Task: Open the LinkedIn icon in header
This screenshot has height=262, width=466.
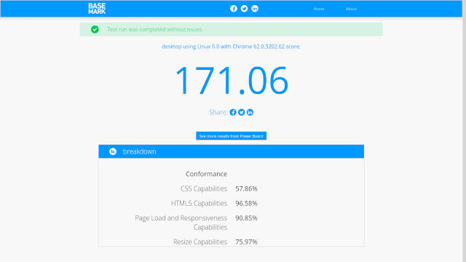Action: pos(255,9)
